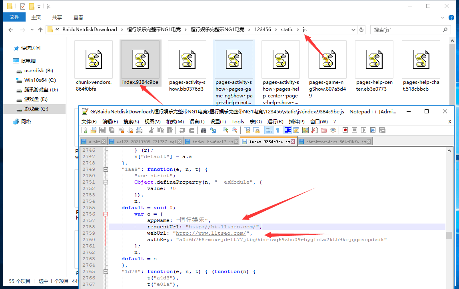459x289 pixels.
Task: Paste from clipboard using toolbar icon
Action: tap(170, 130)
